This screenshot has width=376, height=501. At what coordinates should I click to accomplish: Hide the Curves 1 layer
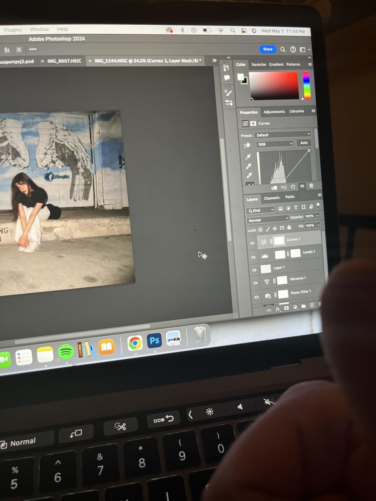[252, 243]
